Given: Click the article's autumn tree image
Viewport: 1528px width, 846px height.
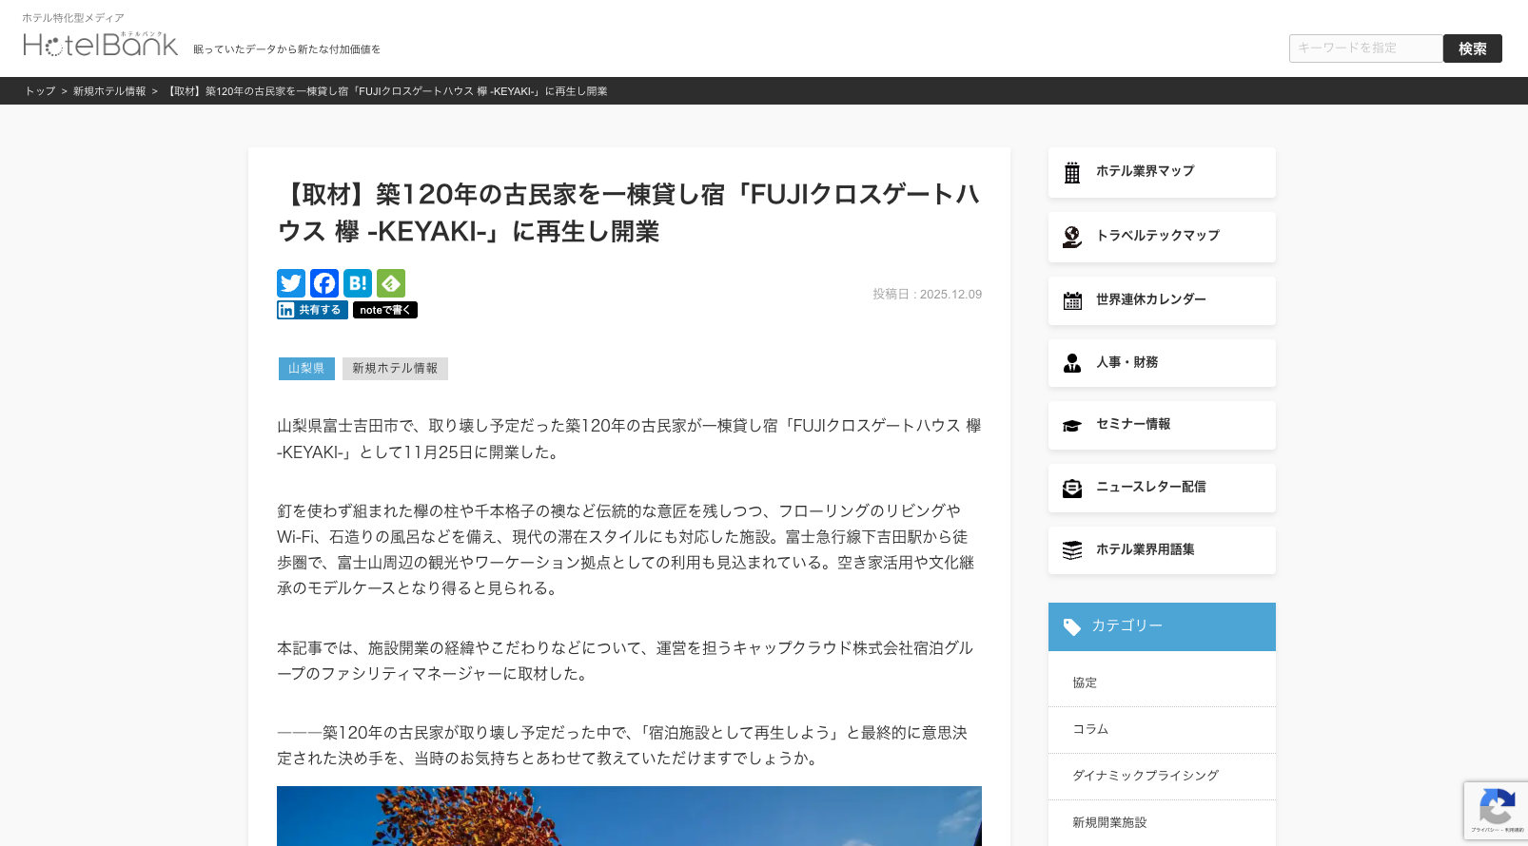Looking at the screenshot, I should [629, 816].
